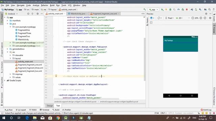
Task: Click the CRLF line separator indicator
Action: point(163,113)
